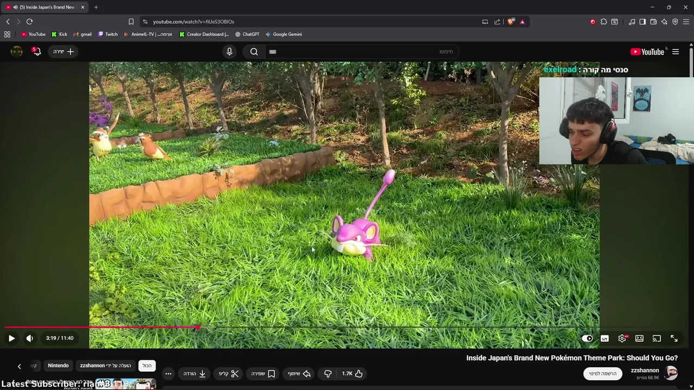Viewport: 694px width, 390px height.
Task: Open the three-dot more actions menu
Action: pyautogui.click(x=168, y=373)
